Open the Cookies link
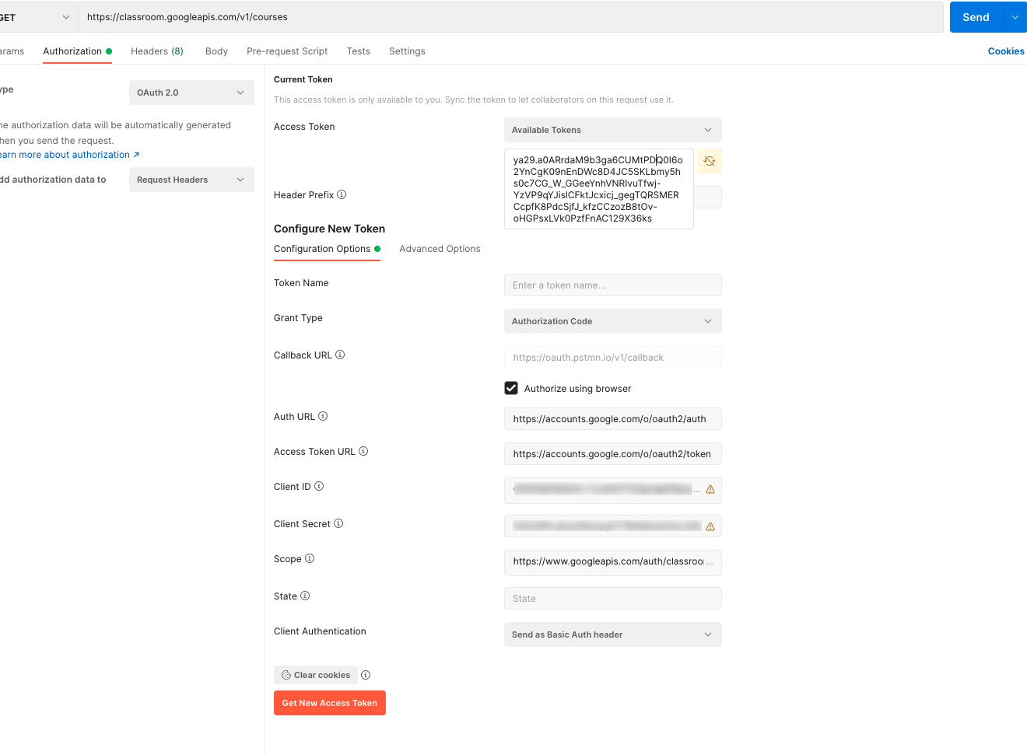The width and height of the screenshot is (1027, 755). tap(1006, 51)
